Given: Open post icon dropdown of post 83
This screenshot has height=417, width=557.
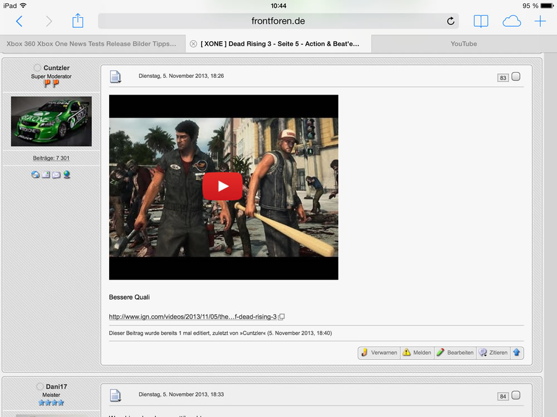Looking at the screenshot, I should click(115, 77).
